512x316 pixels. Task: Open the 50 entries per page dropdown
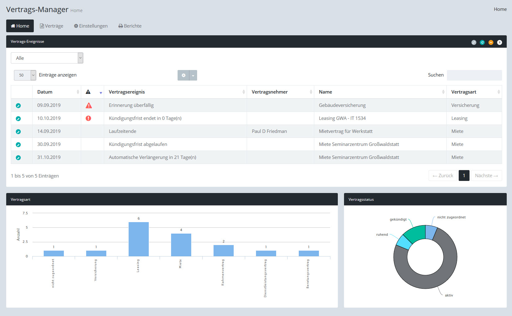[x=25, y=75]
